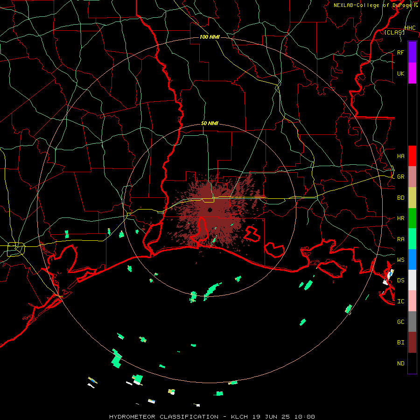Click the IC pink legend swatch
420x420 pixels.
pyautogui.click(x=412, y=301)
